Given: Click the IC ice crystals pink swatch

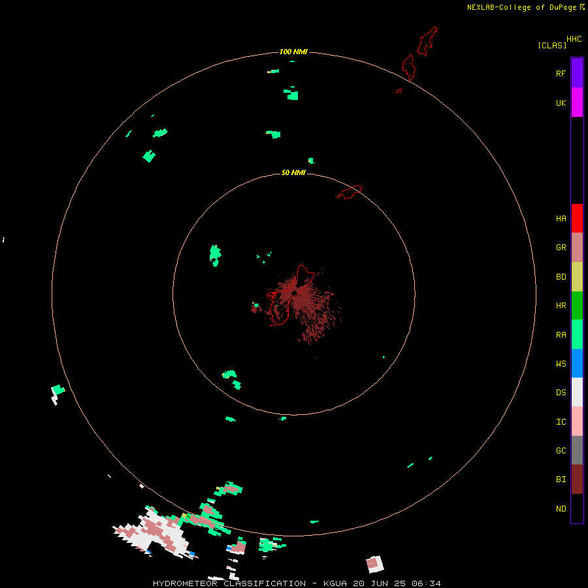Looking at the screenshot, I should point(577,421).
